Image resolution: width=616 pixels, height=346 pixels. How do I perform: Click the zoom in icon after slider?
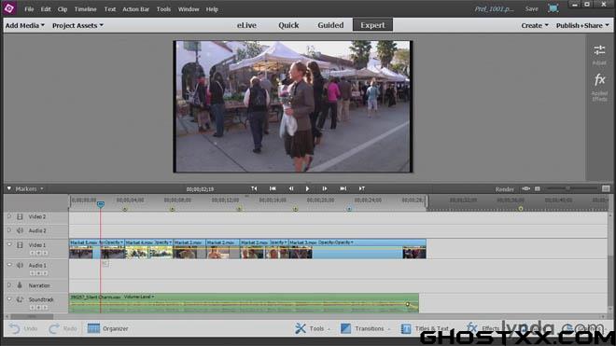(606, 189)
